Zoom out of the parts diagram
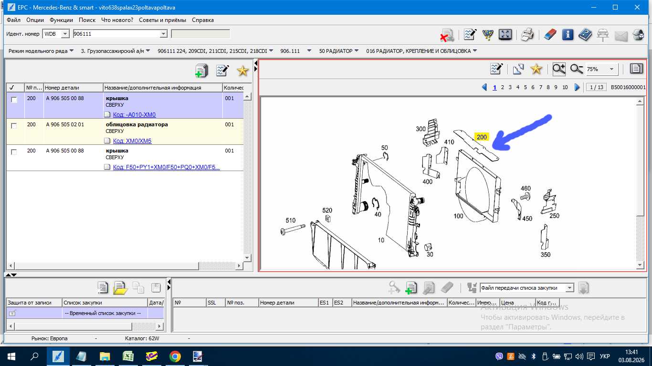 coord(577,69)
